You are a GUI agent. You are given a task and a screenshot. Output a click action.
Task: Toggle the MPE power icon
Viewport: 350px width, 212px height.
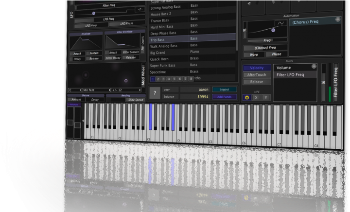coord(247,98)
